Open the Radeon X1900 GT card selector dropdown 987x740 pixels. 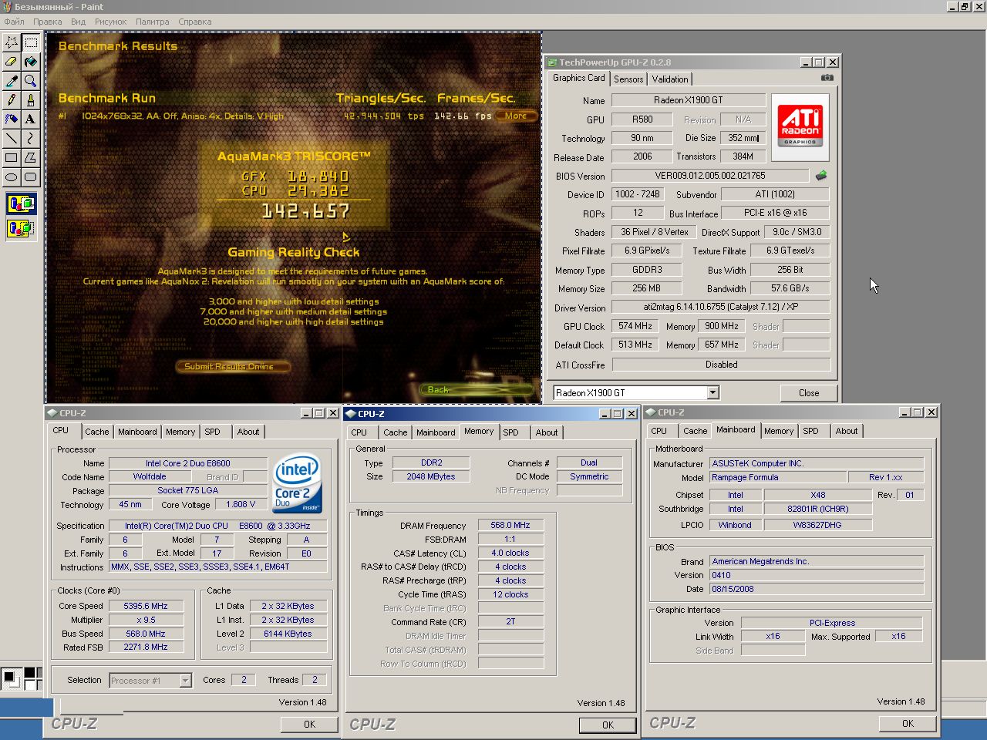[x=712, y=392]
